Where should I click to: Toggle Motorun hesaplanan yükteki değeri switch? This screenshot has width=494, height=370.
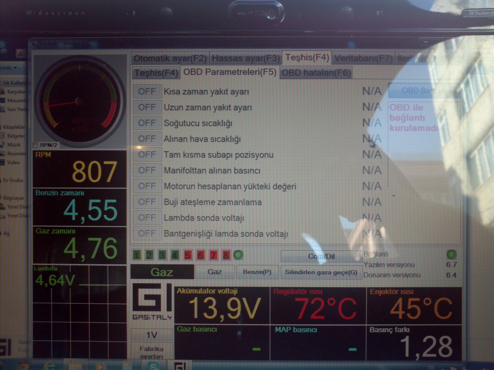[147, 186]
